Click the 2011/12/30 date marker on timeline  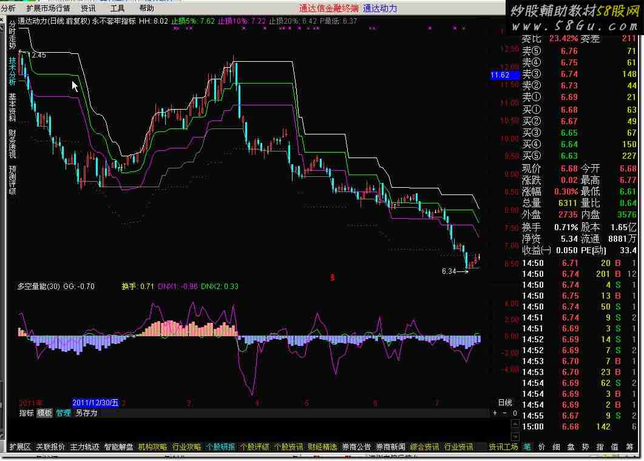tap(95, 403)
